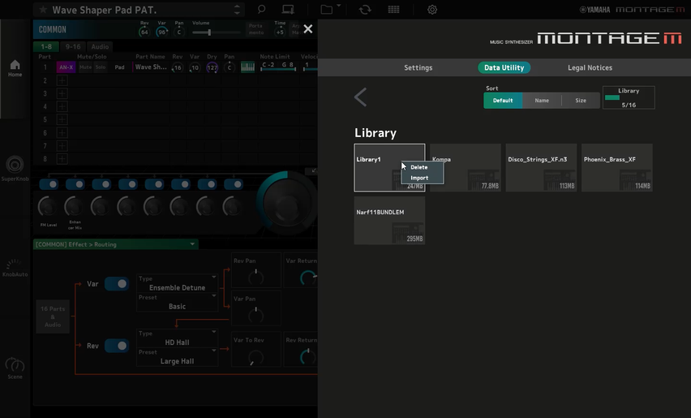The height and width of the screenshot is (418, 691).
Task: Switch to the Legal Notices tab
Action: [x=590, y=68]
